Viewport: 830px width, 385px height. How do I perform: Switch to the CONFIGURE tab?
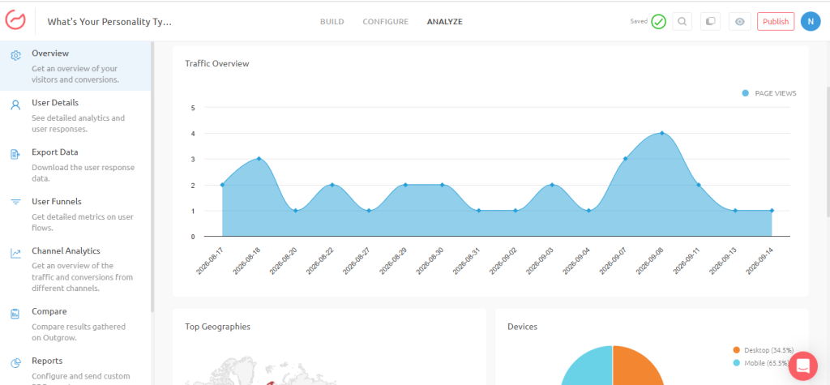[385, 22]
